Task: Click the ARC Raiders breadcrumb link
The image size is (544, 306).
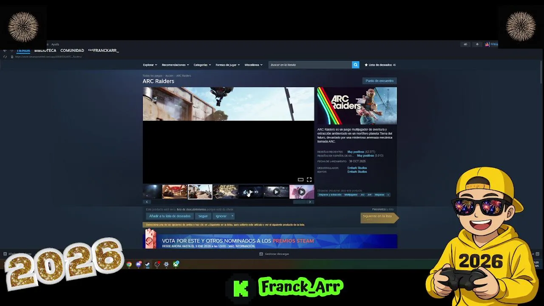Action: (x=184, y=76)
